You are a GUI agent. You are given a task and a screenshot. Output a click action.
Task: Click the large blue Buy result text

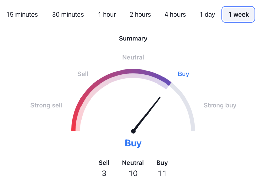(133, 143)
